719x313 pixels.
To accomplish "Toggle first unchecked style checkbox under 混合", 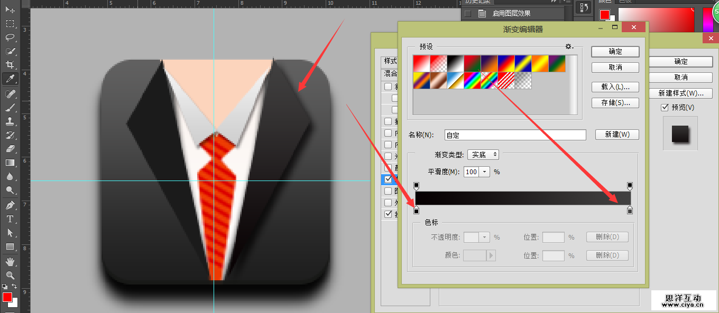I will pyautogui.click(x=388, y=87).
